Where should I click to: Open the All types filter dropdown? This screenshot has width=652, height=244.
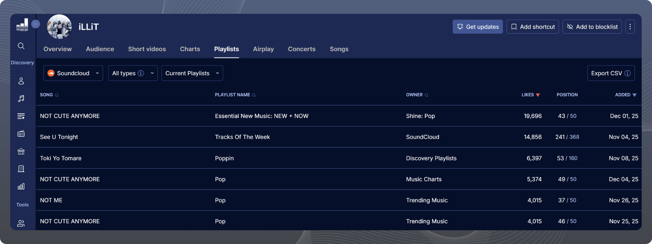click(x=133, y=73)
